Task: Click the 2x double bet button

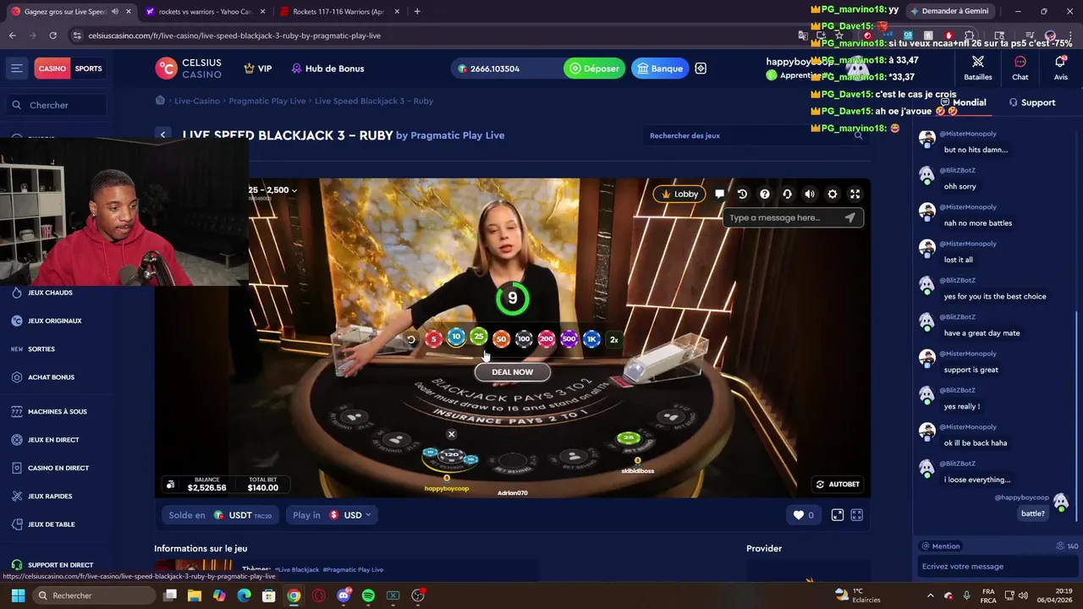Action: pos(614,340)
